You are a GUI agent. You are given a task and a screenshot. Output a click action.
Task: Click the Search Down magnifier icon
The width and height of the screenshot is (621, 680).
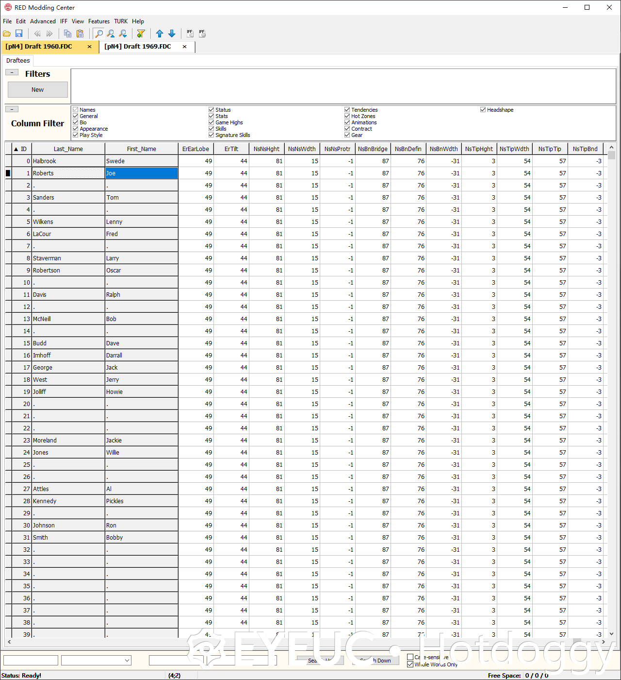coord(123,34)
